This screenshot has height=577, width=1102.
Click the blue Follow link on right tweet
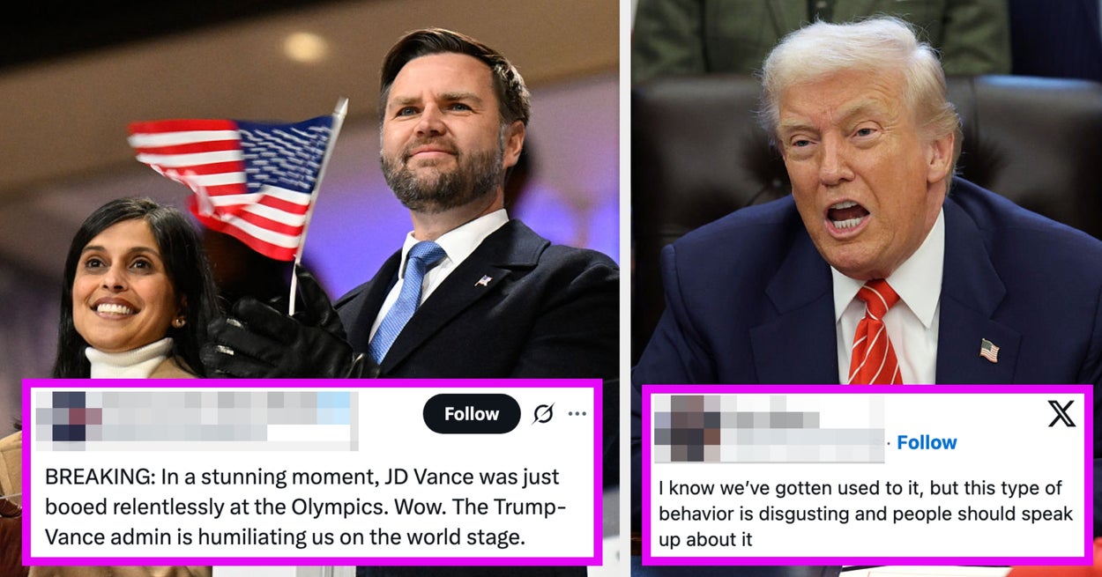pyautogui.click(x=927, y=442)
